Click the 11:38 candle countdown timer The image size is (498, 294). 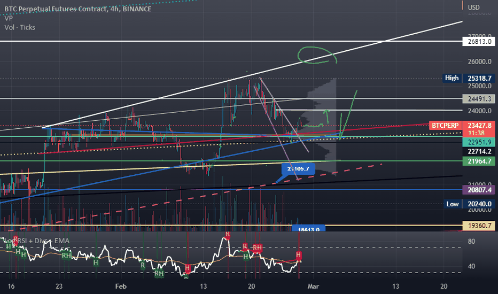(476, 133)
